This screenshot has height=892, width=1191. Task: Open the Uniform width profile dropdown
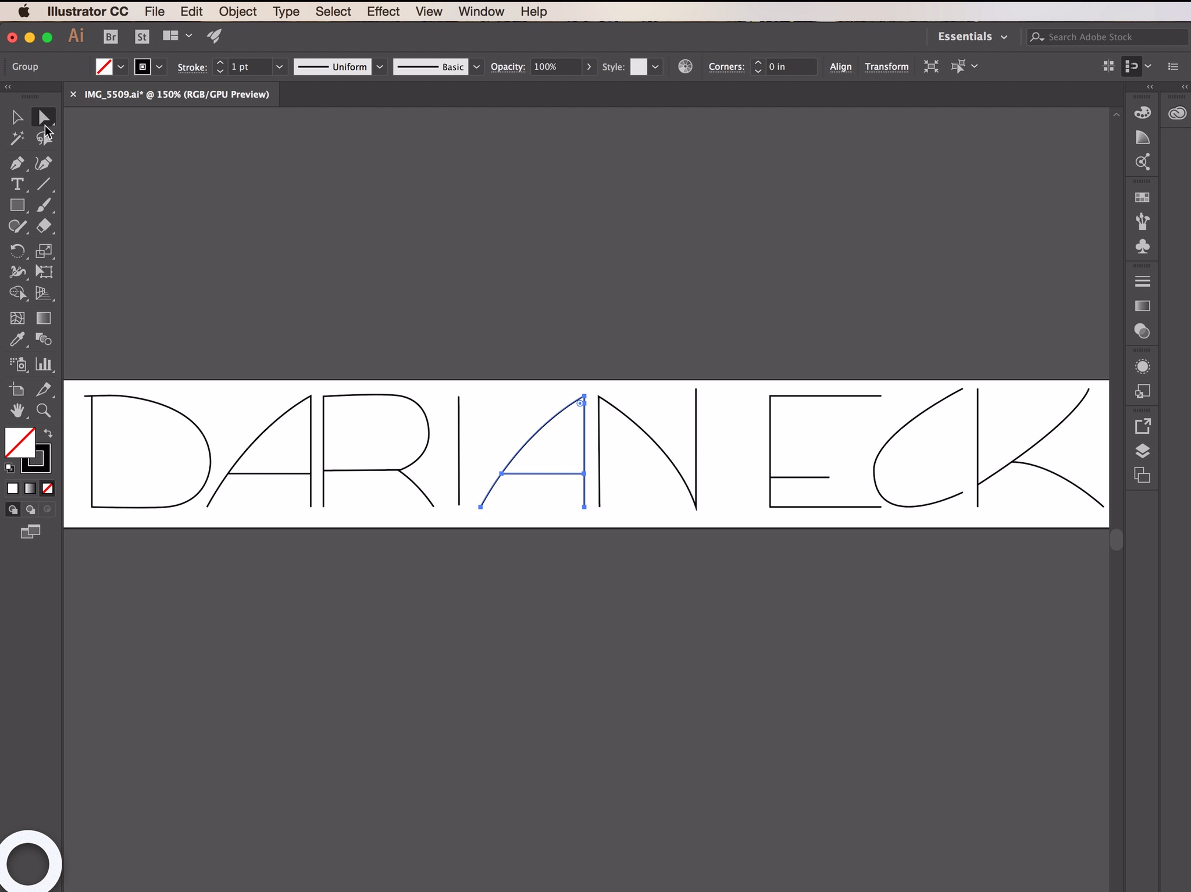[x=380, y=67]
